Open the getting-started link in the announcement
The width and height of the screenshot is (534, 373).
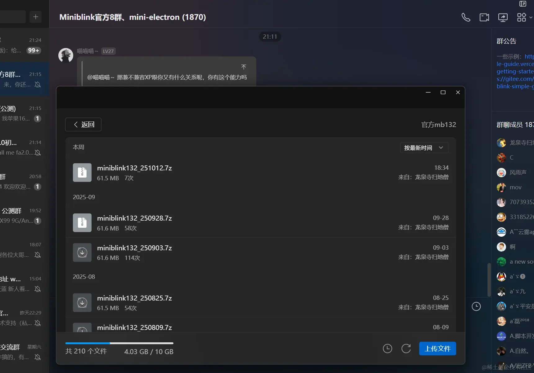(515, 71)
